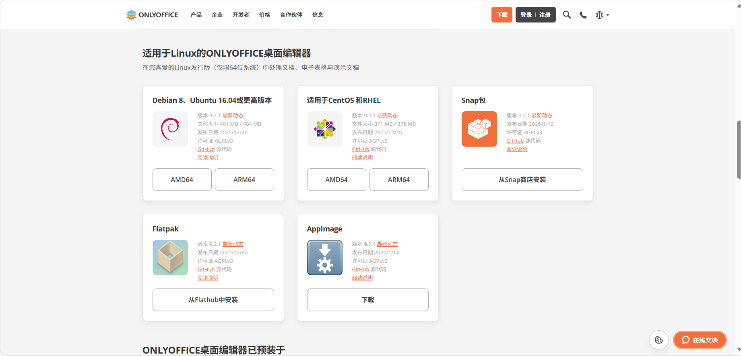Open GitHub link in Snap card
This screenshot has height=356, width=741.
pos(515,141)
